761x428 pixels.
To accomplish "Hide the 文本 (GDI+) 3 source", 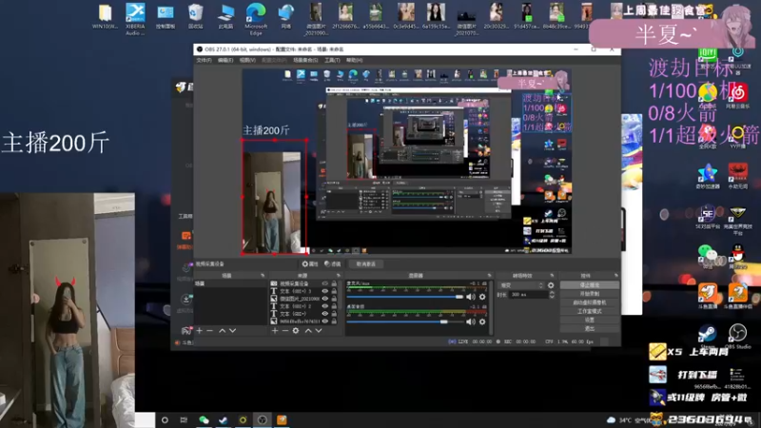I will 325,291.
